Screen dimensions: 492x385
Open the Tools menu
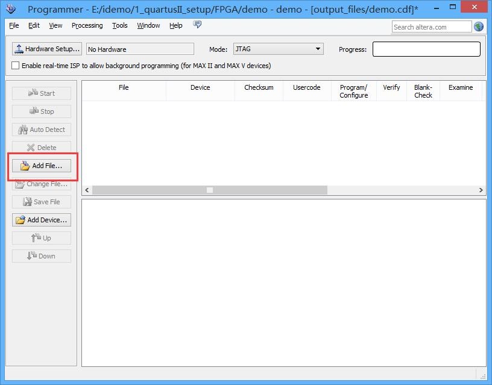120,25
